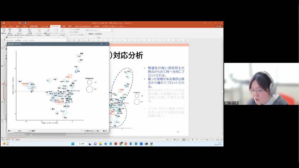Collapse the ribbon with the chevron arrow
This screenshot has width=299, height=168.
point(221,38)
